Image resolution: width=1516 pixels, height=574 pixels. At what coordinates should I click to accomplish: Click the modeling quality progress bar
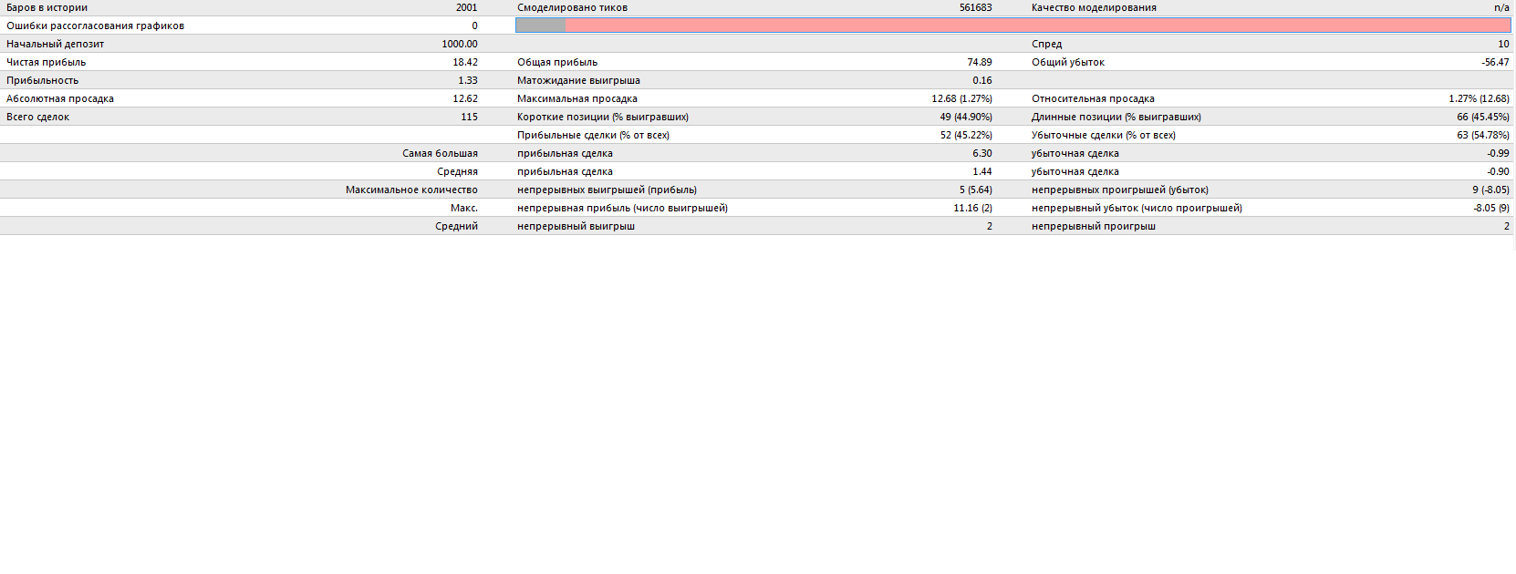(x=1012, y=26)
